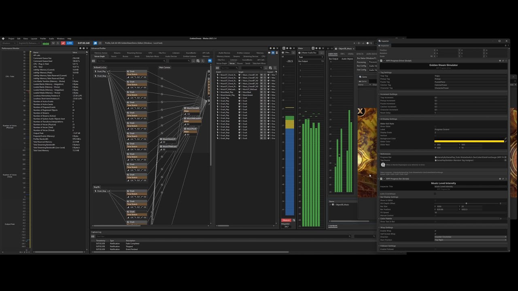Collapse the Tag Settings section

(380, 72)
